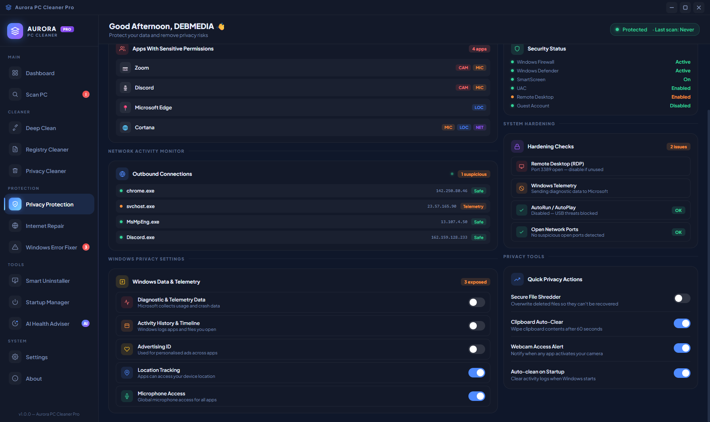Select the Cortana app permissions row

click(303, 127)
